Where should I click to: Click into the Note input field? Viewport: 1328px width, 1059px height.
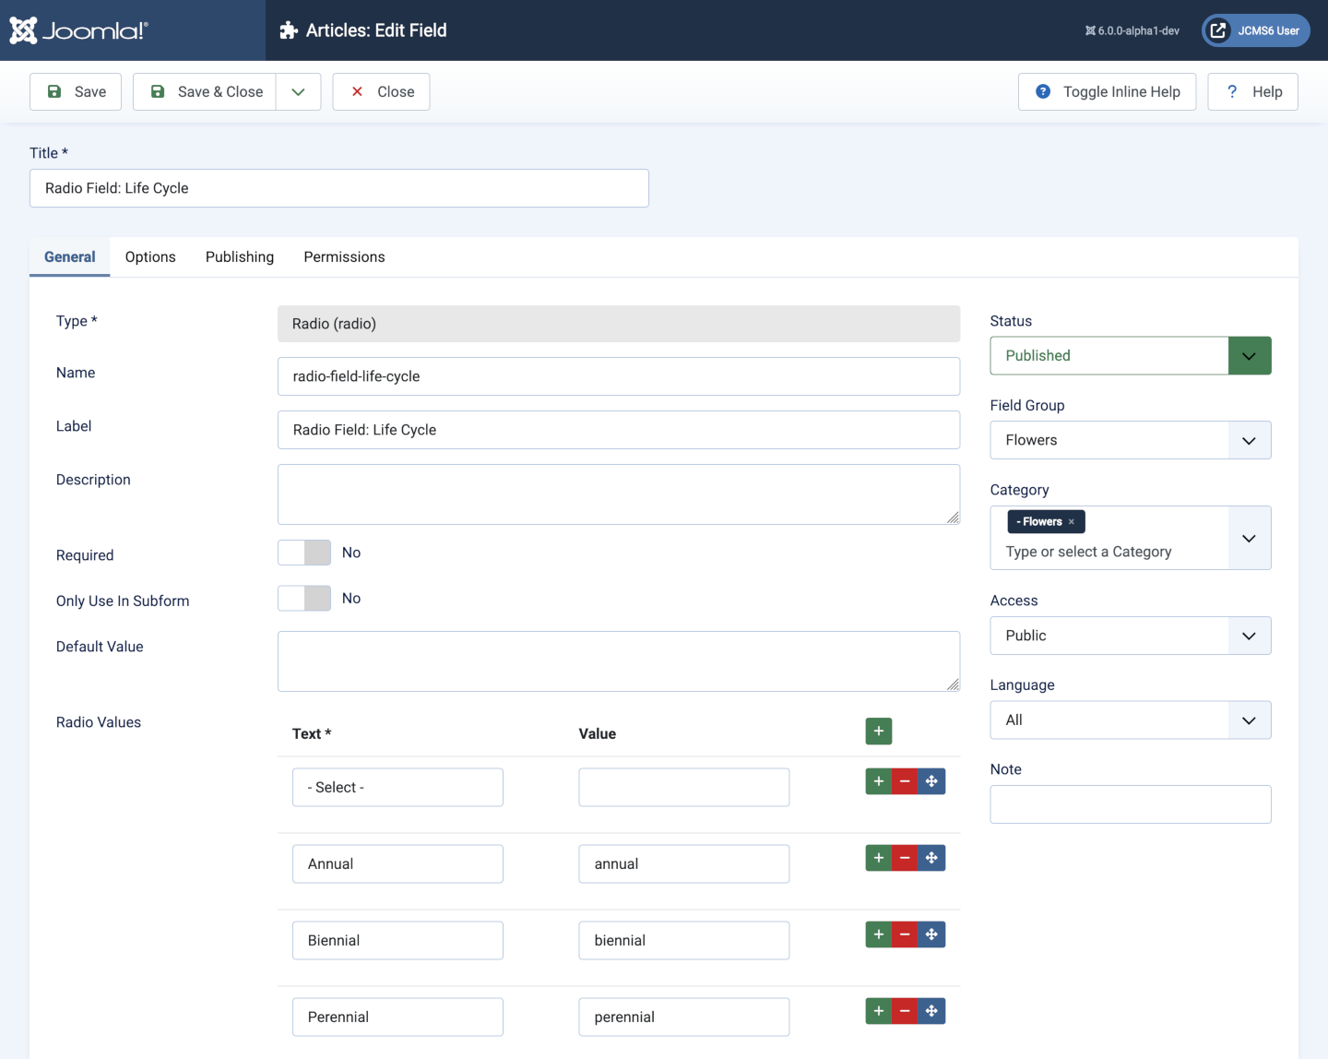[x=1130, y=804]
